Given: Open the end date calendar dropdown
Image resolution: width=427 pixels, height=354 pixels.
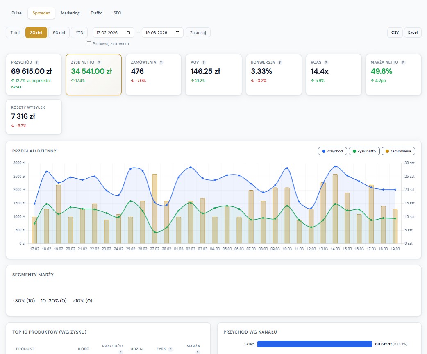Looking at the screenshot, I should pyautogui.click(x=178, y=33).
